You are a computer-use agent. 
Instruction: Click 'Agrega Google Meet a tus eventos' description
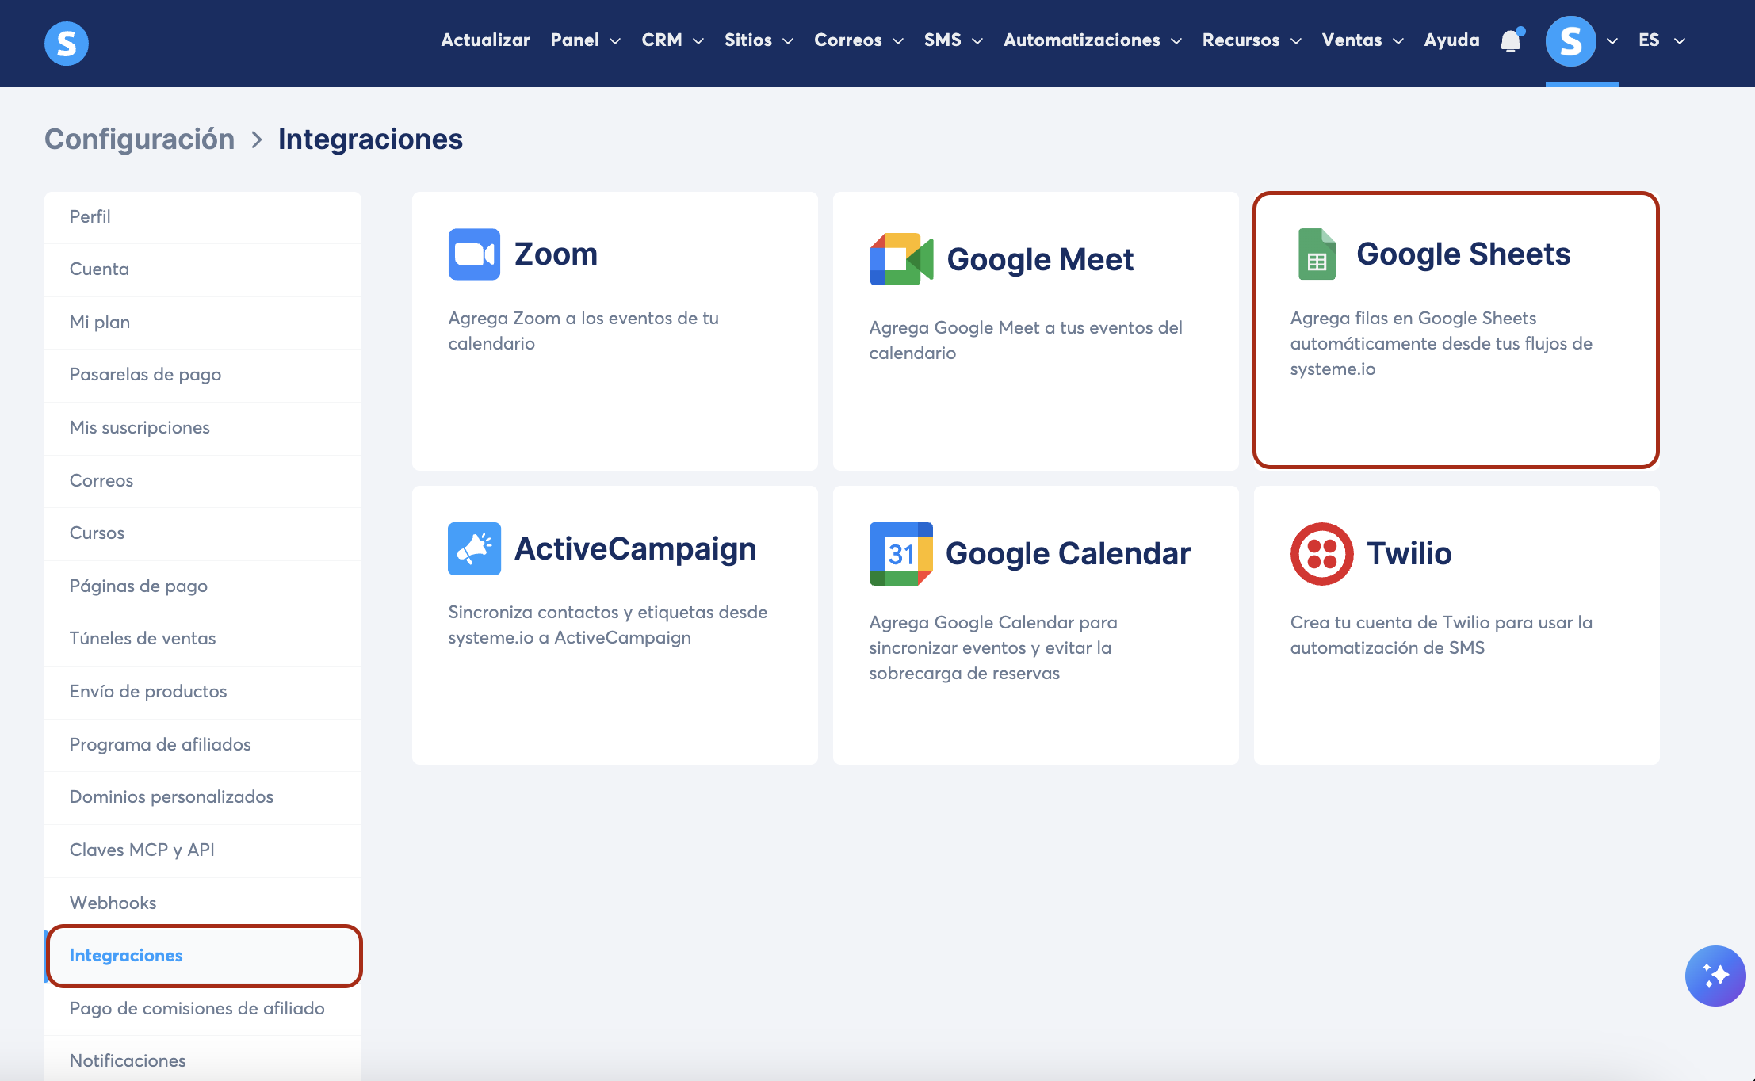(x=1026, y=341)
